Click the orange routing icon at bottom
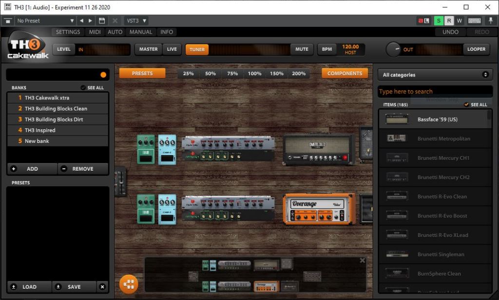Viewport: 499px width, 300px height. [129, 284]
